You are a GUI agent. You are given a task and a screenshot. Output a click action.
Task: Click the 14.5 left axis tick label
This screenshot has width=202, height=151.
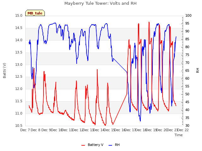click(19, 28)
